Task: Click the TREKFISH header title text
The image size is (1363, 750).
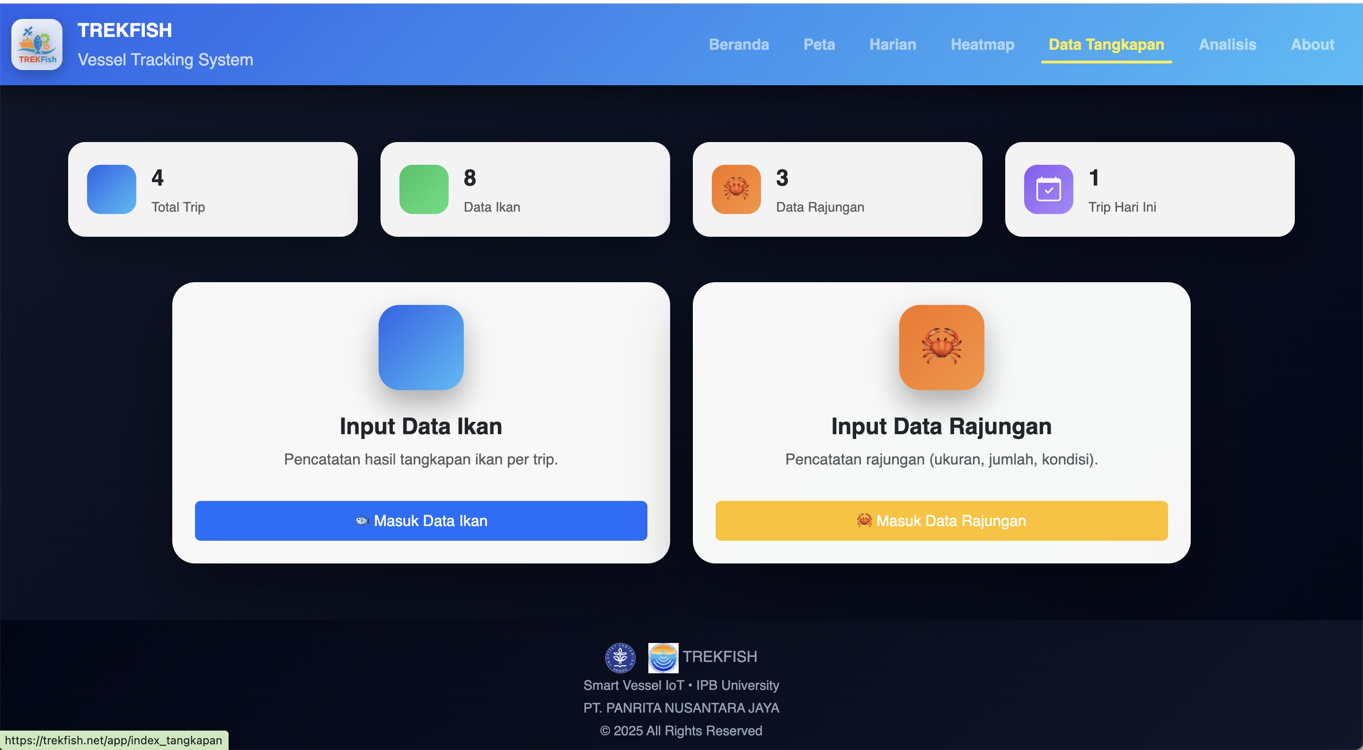Action: coord(124,30)
